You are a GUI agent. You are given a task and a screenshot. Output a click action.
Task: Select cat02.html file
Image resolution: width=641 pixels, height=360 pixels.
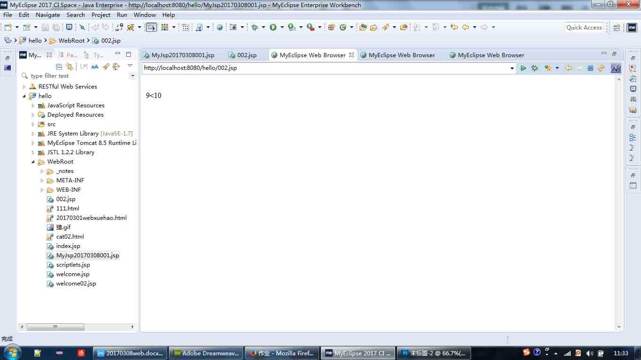click(70, 237)
